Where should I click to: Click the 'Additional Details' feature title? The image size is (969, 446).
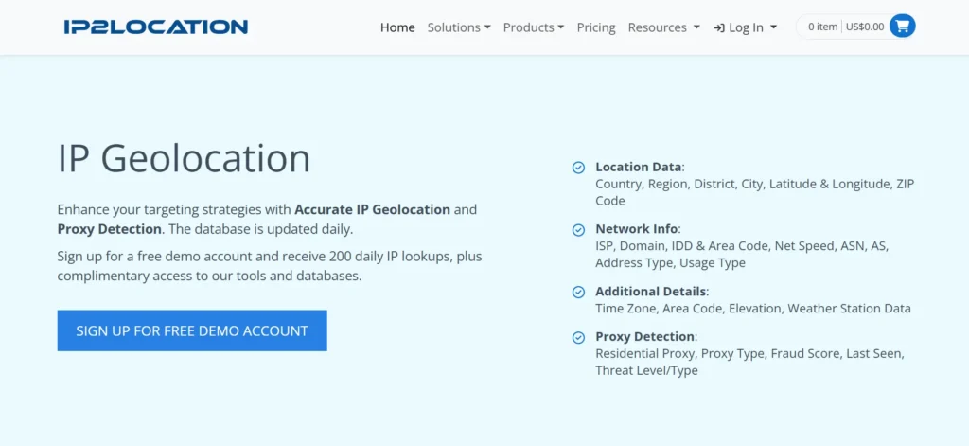coord(651,292)
